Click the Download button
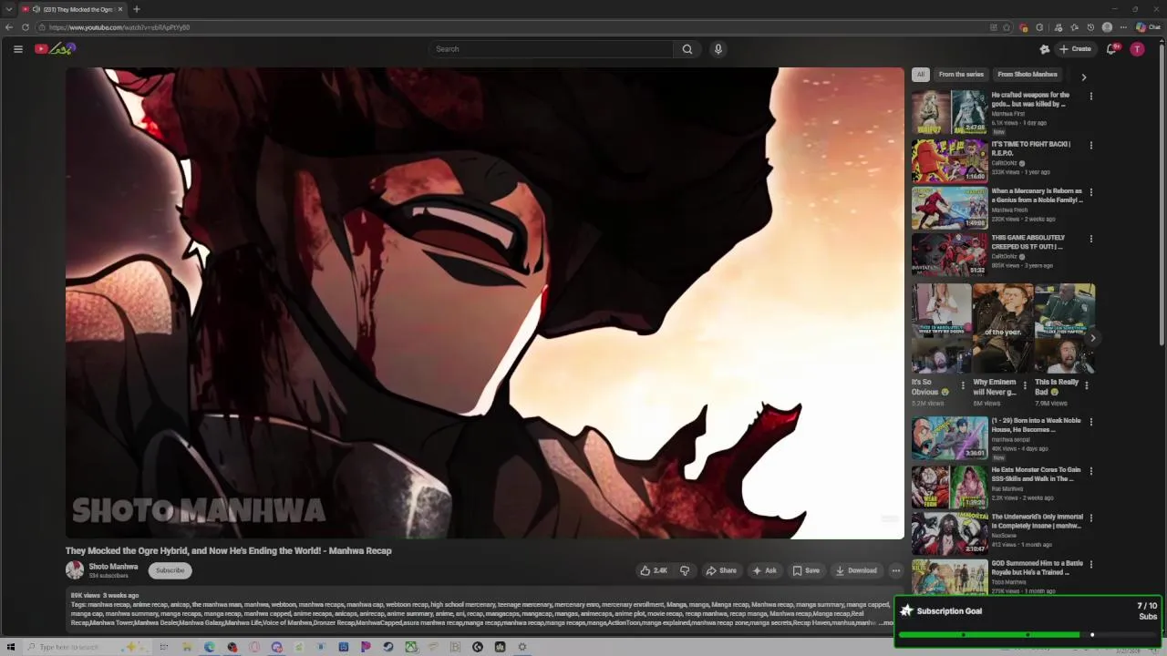The height and width of the screenshot is (656, 1167). coord(856,570)
